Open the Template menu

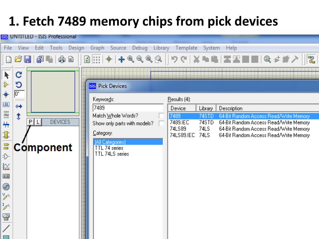(186, 48)
